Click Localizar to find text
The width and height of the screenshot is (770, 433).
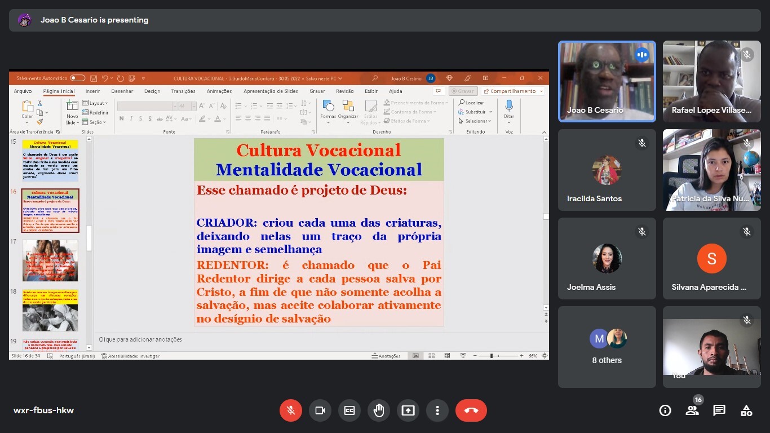click(471, 103)
